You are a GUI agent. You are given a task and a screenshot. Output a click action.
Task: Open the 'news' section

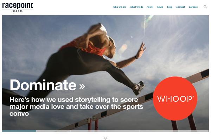coord(160,7)
